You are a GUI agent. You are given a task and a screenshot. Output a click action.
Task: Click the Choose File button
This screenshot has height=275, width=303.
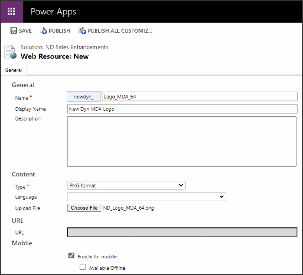[x=84, y=208]
